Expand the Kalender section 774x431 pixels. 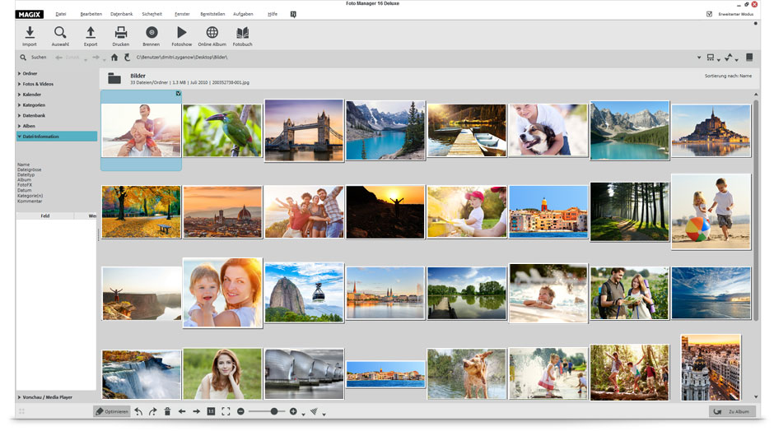click(x=19, y=95)
